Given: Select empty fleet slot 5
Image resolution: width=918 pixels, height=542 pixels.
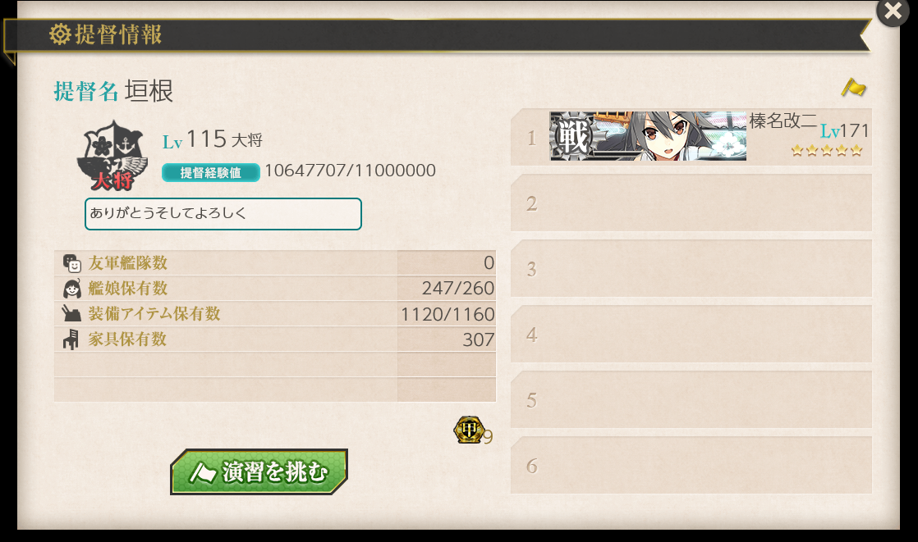Looking at the screenshot, I should coord(691,399).
